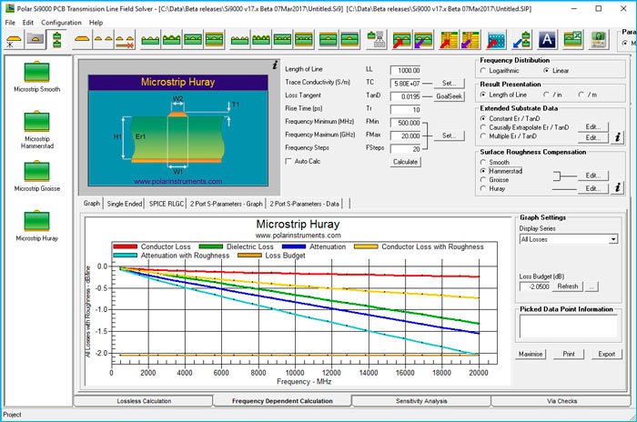This screenshot has height=422, width=637.
Task: Open info icon for Extended Substrate Data
Action: pyautogui.click(x=618, y=136)
